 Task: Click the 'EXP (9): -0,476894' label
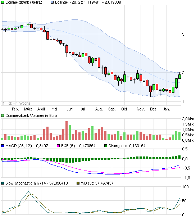pos(78,146)
